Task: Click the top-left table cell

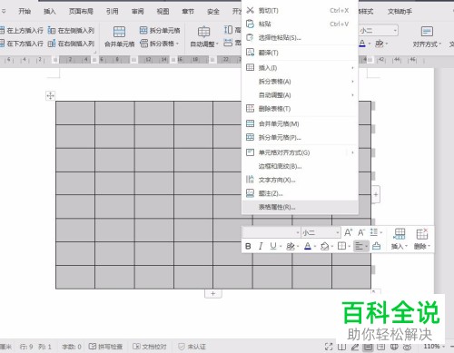Action: (75, 113)
